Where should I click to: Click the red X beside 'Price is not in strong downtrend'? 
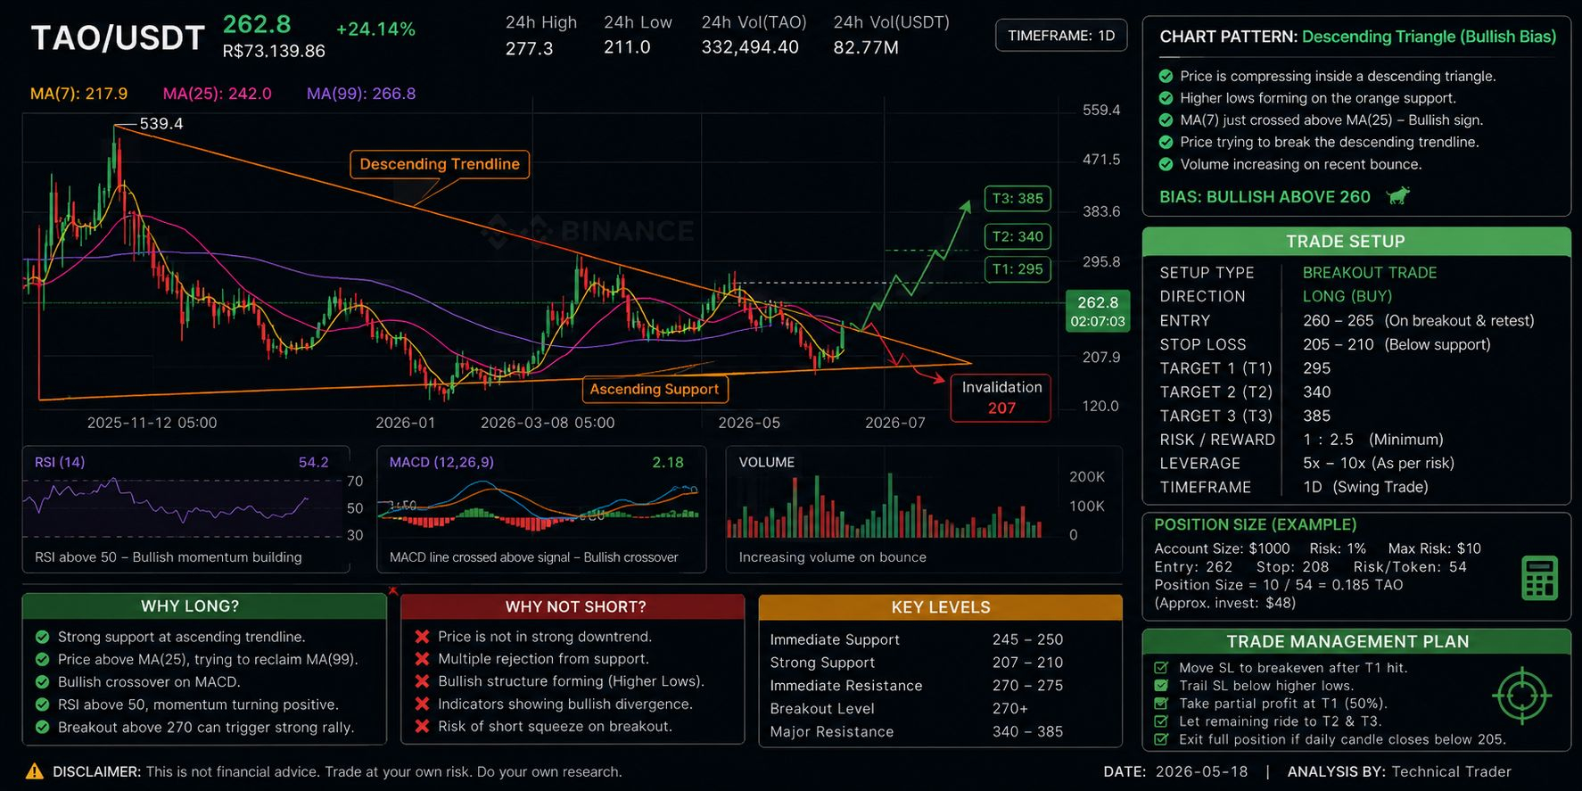pyautogui.click(x=423, y=637)
